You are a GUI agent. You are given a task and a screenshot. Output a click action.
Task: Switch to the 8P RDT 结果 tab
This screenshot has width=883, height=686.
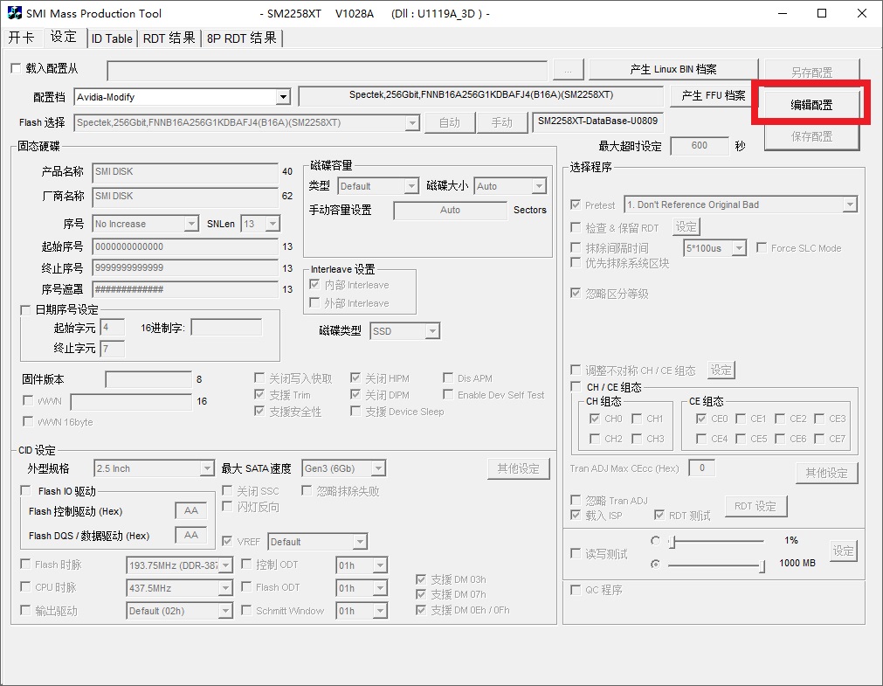242,38
